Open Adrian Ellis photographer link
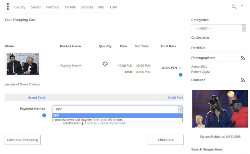Viewport: 250px width, 154px height. coord(199,67)
